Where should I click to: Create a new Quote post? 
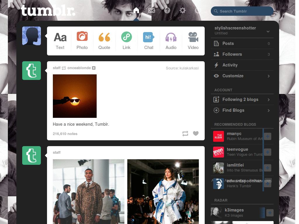104,41
